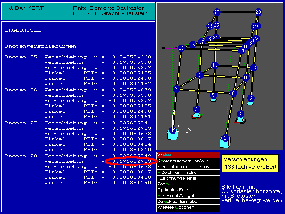This screenshot has width=285, height=214.
Task: Select node 28 at top right of frame
Action: point(258,12)
